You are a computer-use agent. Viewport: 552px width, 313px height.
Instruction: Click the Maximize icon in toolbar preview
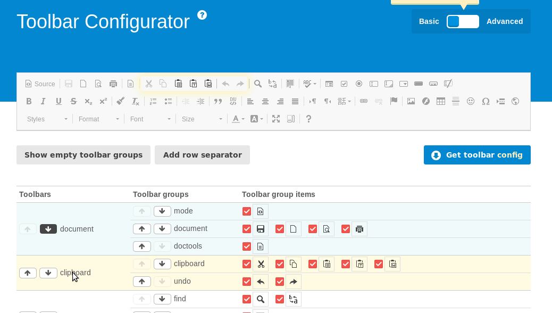276,119
